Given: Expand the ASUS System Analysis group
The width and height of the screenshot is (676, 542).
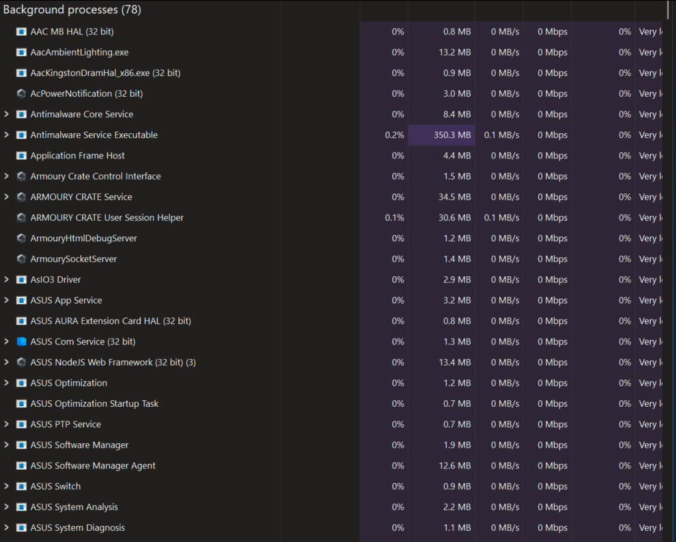Looking at the screenshot, I should point(6,508).
